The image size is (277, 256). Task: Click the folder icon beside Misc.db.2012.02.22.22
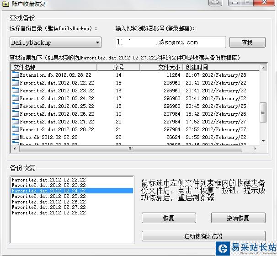[x=16, y=137]
